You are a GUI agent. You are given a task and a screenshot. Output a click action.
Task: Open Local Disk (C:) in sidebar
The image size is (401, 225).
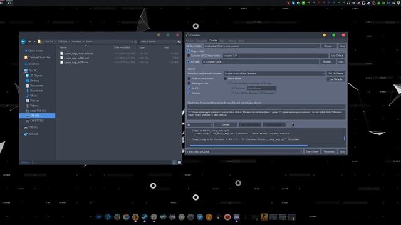click(36, 111)
